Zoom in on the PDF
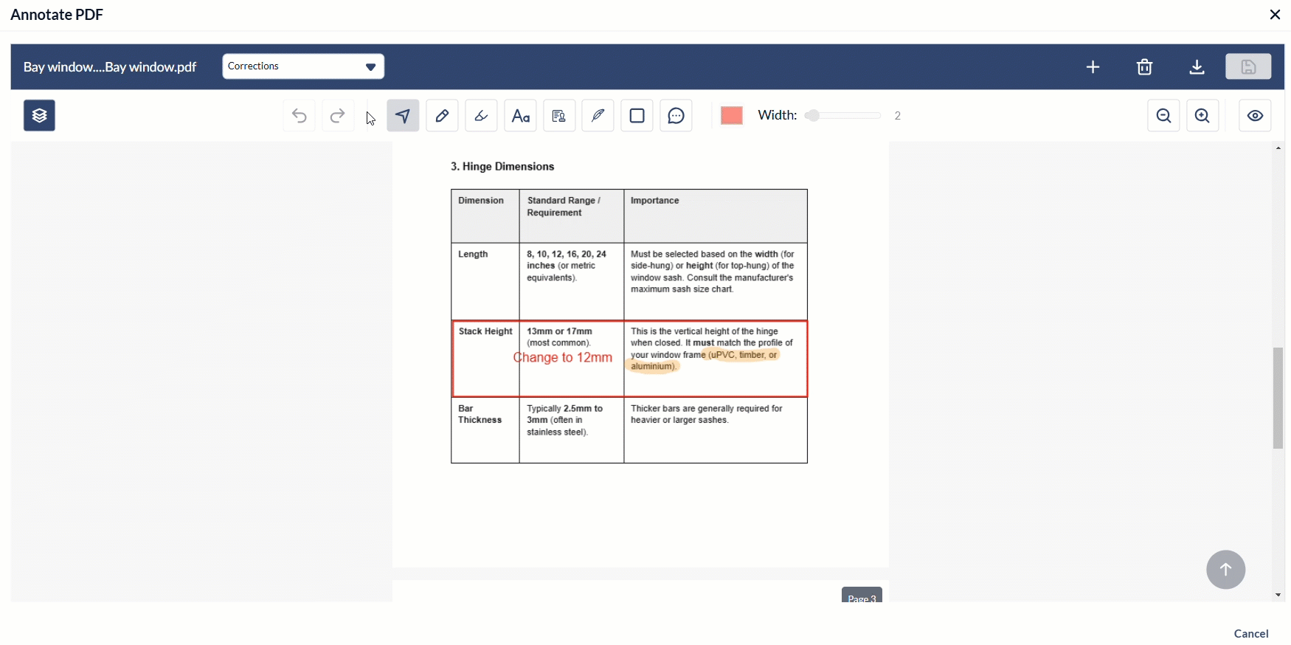This screenshot has height=645, width=1291. (1203, 116)
